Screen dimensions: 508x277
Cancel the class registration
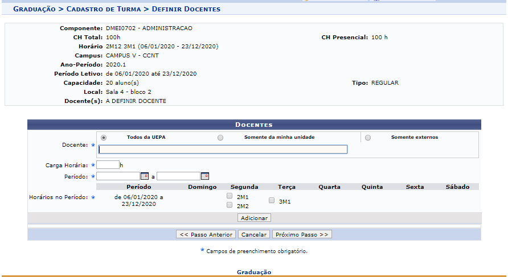(253, 234)
